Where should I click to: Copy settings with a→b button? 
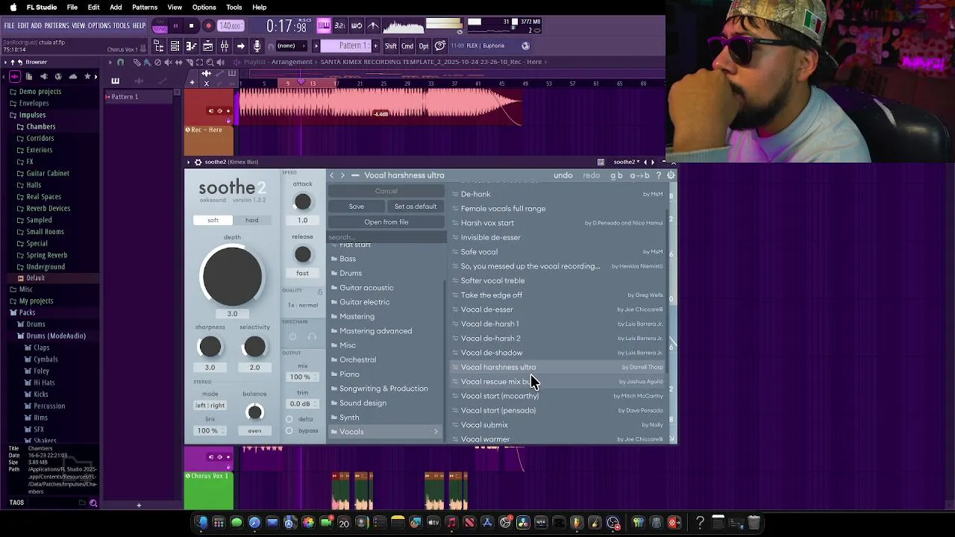[x=639, y=175]
